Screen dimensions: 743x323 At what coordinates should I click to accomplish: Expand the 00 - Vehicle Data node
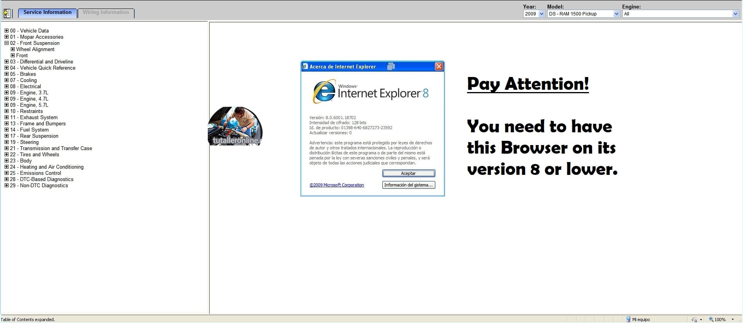pos(7,31)
